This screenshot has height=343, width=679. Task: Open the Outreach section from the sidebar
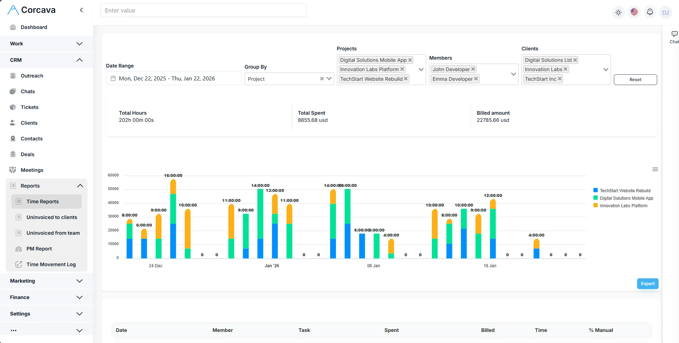coord(32,76)
